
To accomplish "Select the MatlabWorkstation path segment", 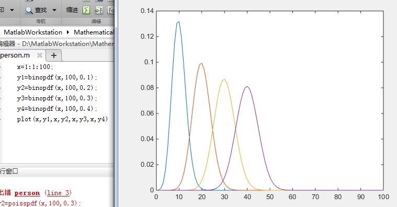I will tap(33, 32).
